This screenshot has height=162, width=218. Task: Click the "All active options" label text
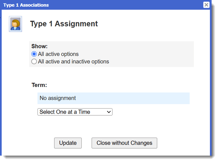click(x=58, y=54)
